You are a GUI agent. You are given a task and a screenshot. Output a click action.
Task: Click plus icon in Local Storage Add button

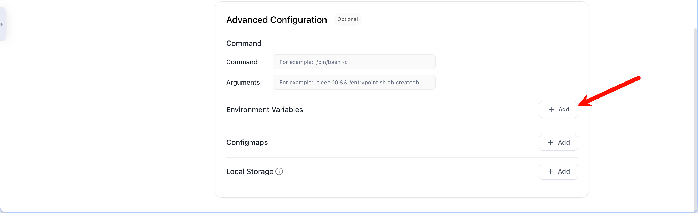pos(550,171)
